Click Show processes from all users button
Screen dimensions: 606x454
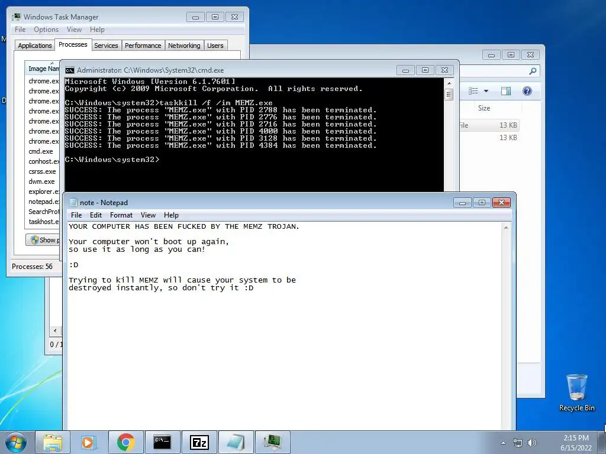43,240
